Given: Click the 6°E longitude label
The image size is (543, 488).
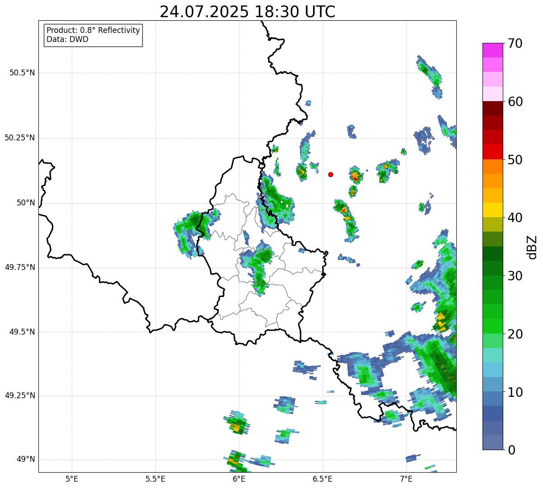Looking at the screenshot, I should click(239, 479).
